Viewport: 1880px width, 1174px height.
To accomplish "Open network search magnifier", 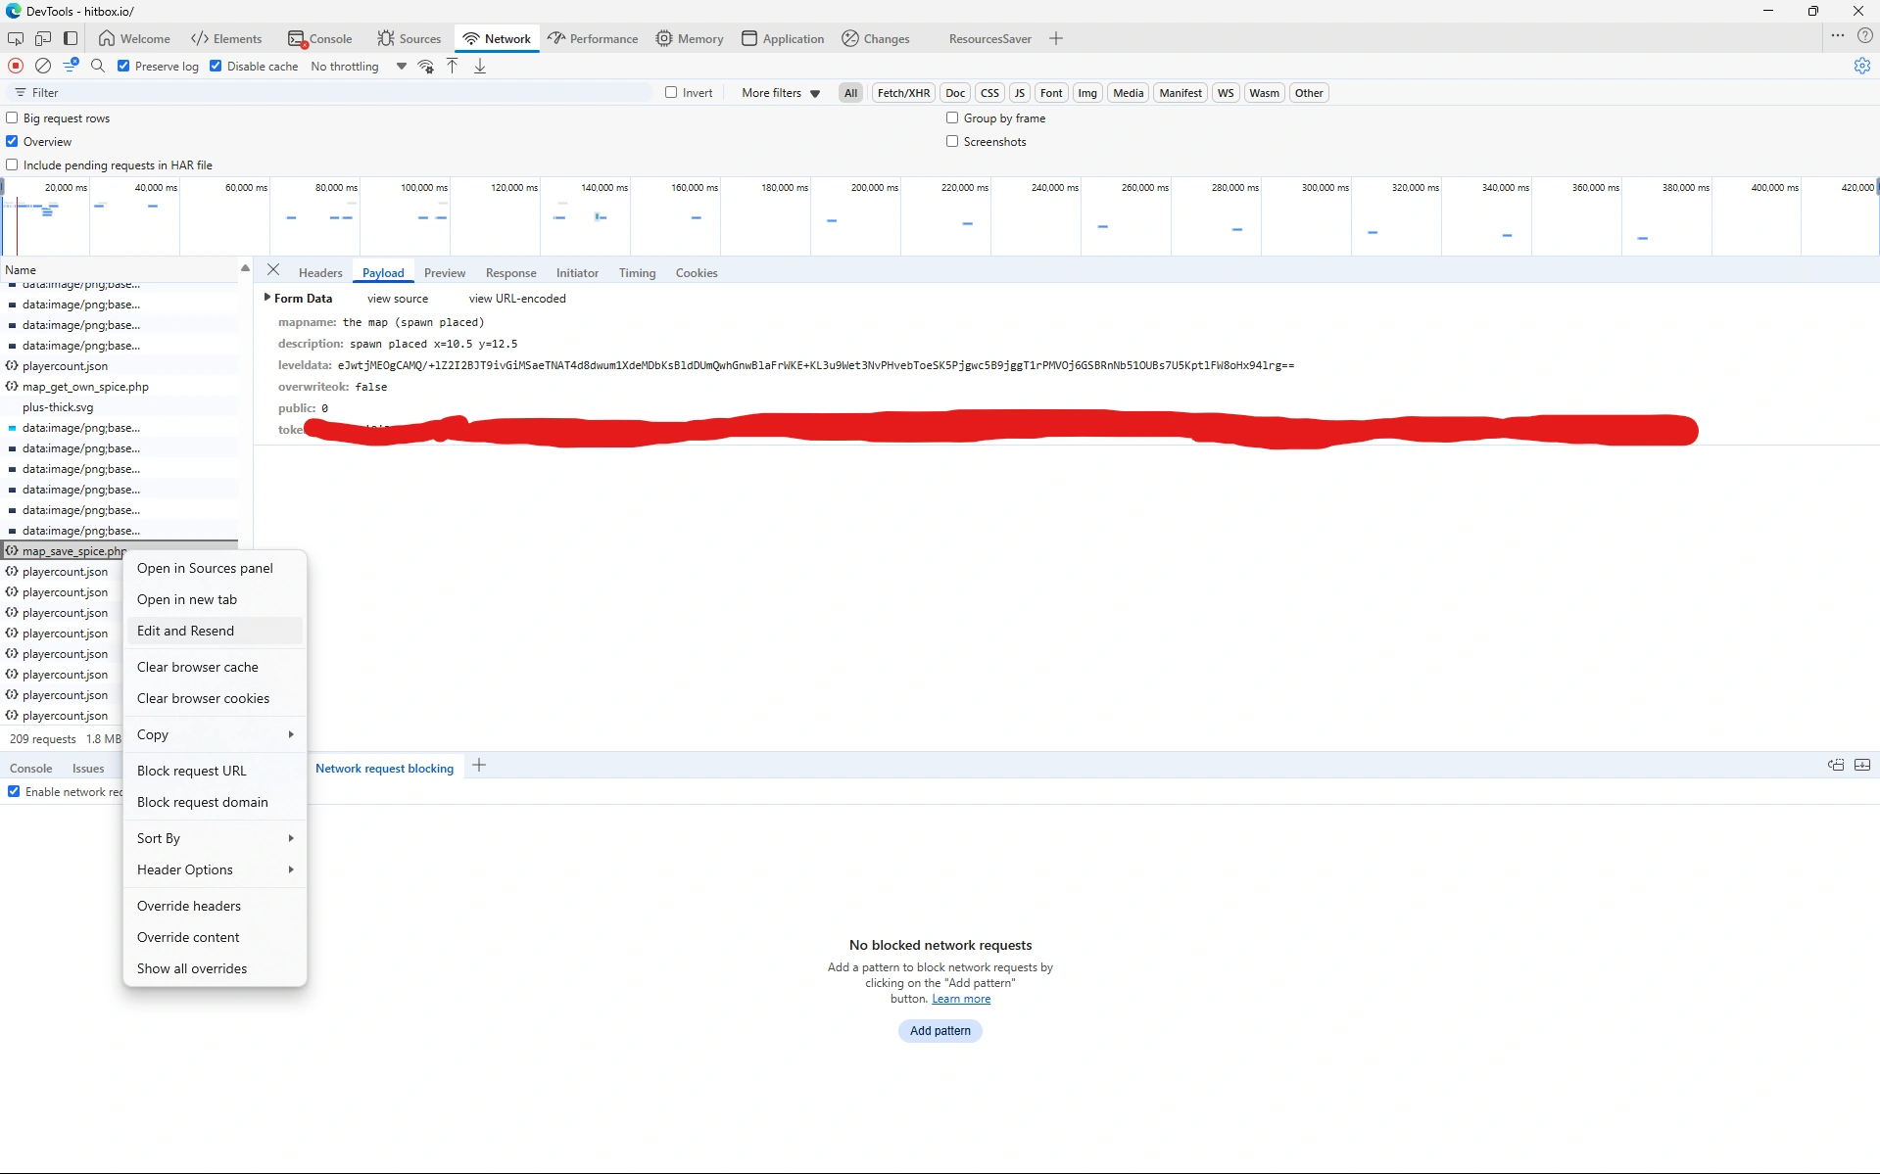I will [x=98, y=66].
